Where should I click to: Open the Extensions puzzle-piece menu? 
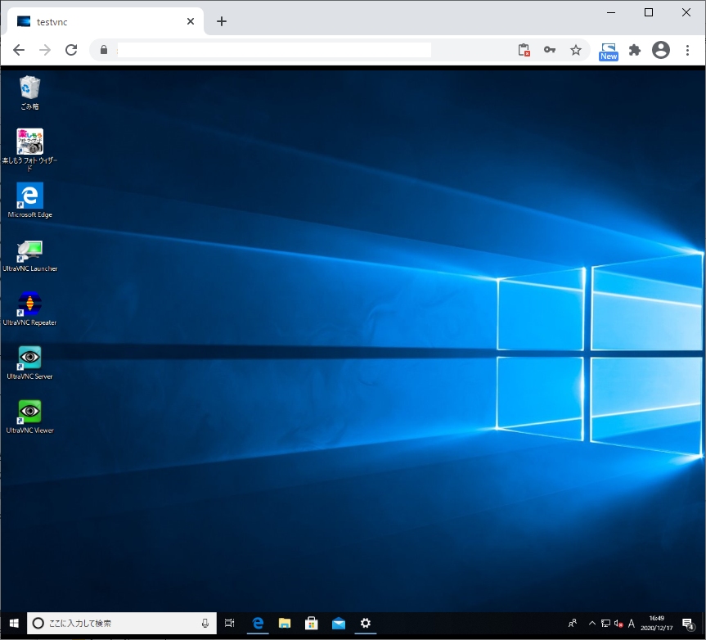pos(635,50)
